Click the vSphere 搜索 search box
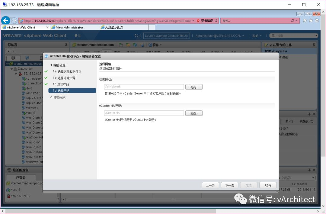The height and width of the screenshot is (214, 326). [x=294, y=36]
